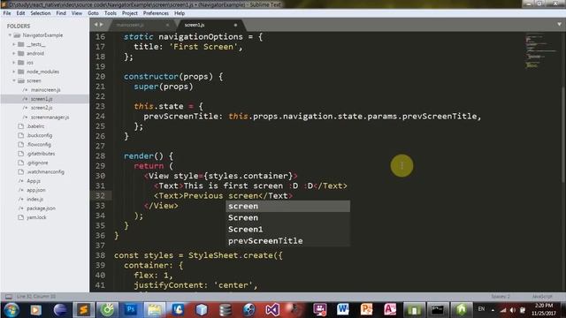Close the mainscreen.js tab
The width and height of the screenshot is (566, 318).
pos(167,25)
